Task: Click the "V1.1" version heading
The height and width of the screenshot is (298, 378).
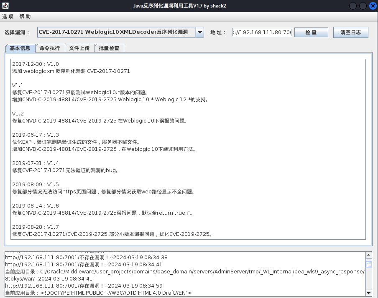Action: [18, 85]
